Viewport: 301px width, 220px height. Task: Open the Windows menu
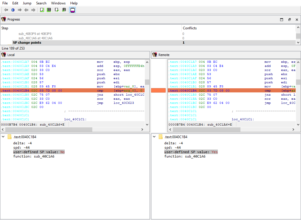58,3
